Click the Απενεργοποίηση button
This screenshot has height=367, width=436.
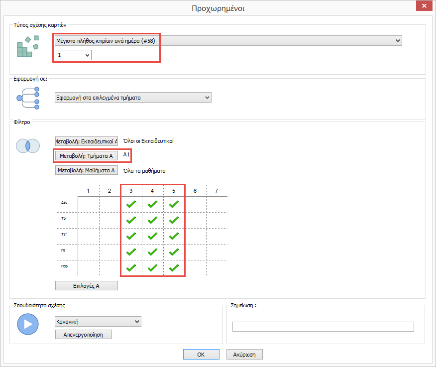(83, 335)
